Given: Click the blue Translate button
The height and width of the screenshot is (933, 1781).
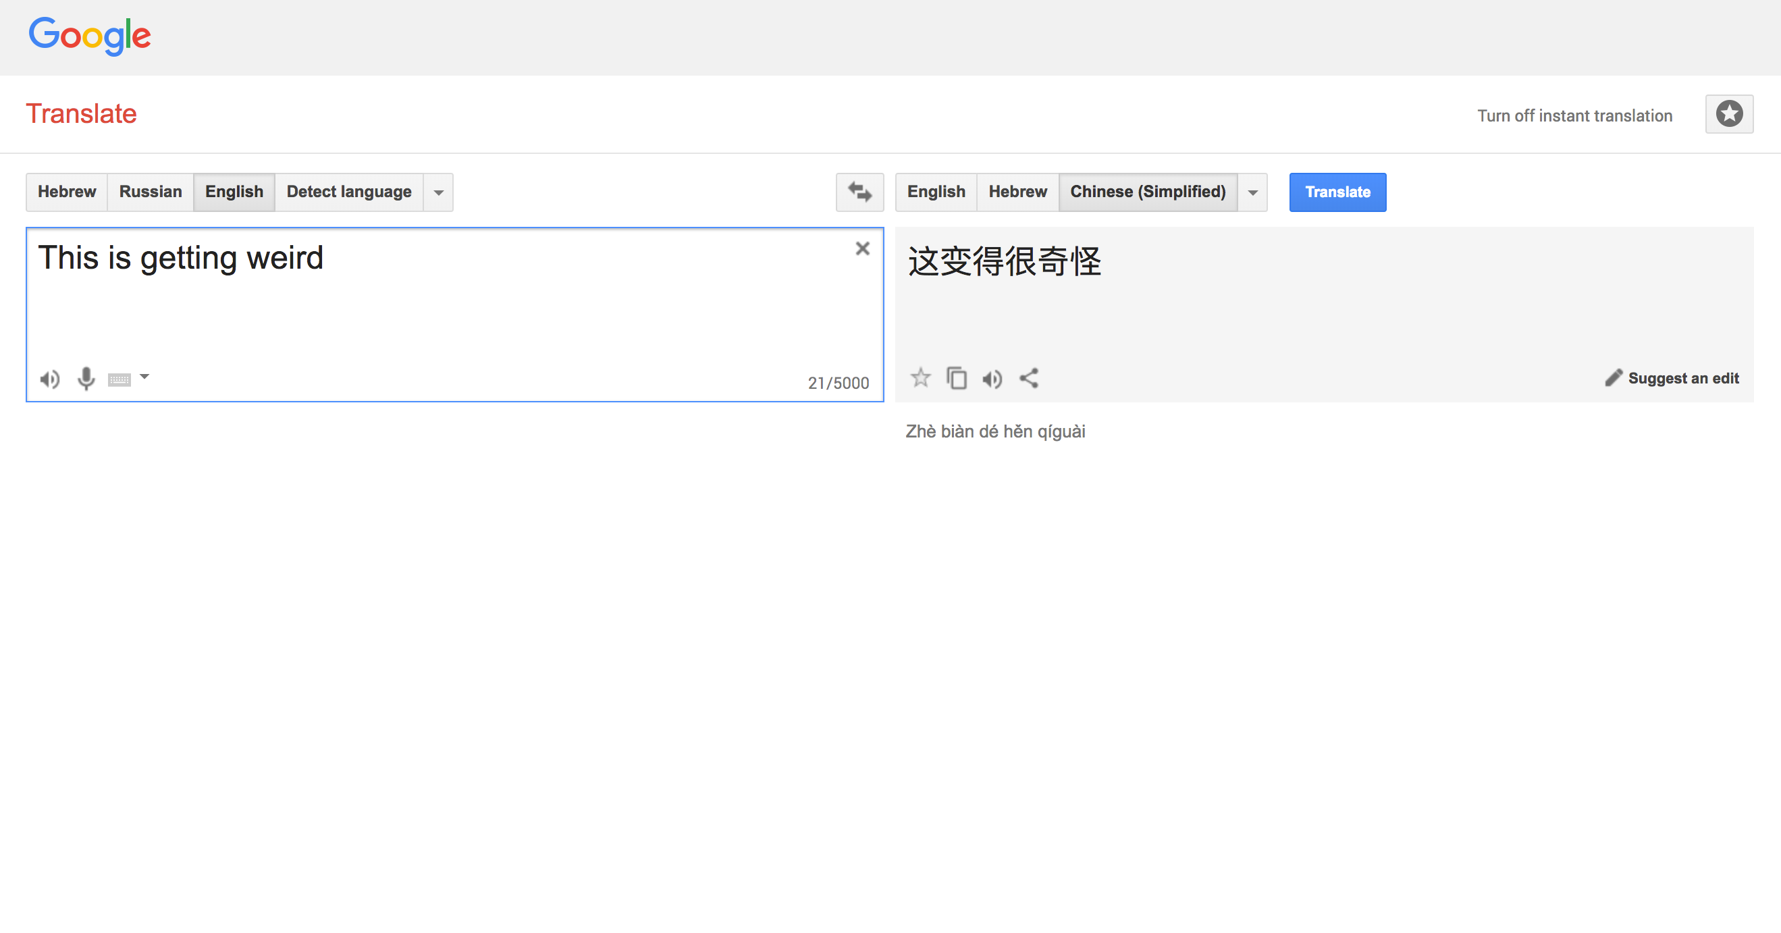Looking at the screenshot, I should pyautogui.click(x=1337, y=192).
